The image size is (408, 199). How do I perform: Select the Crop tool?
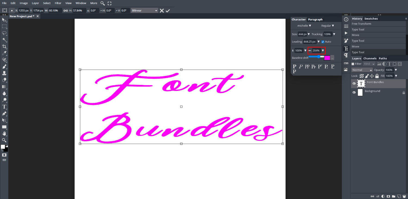(x=4, y=47)
